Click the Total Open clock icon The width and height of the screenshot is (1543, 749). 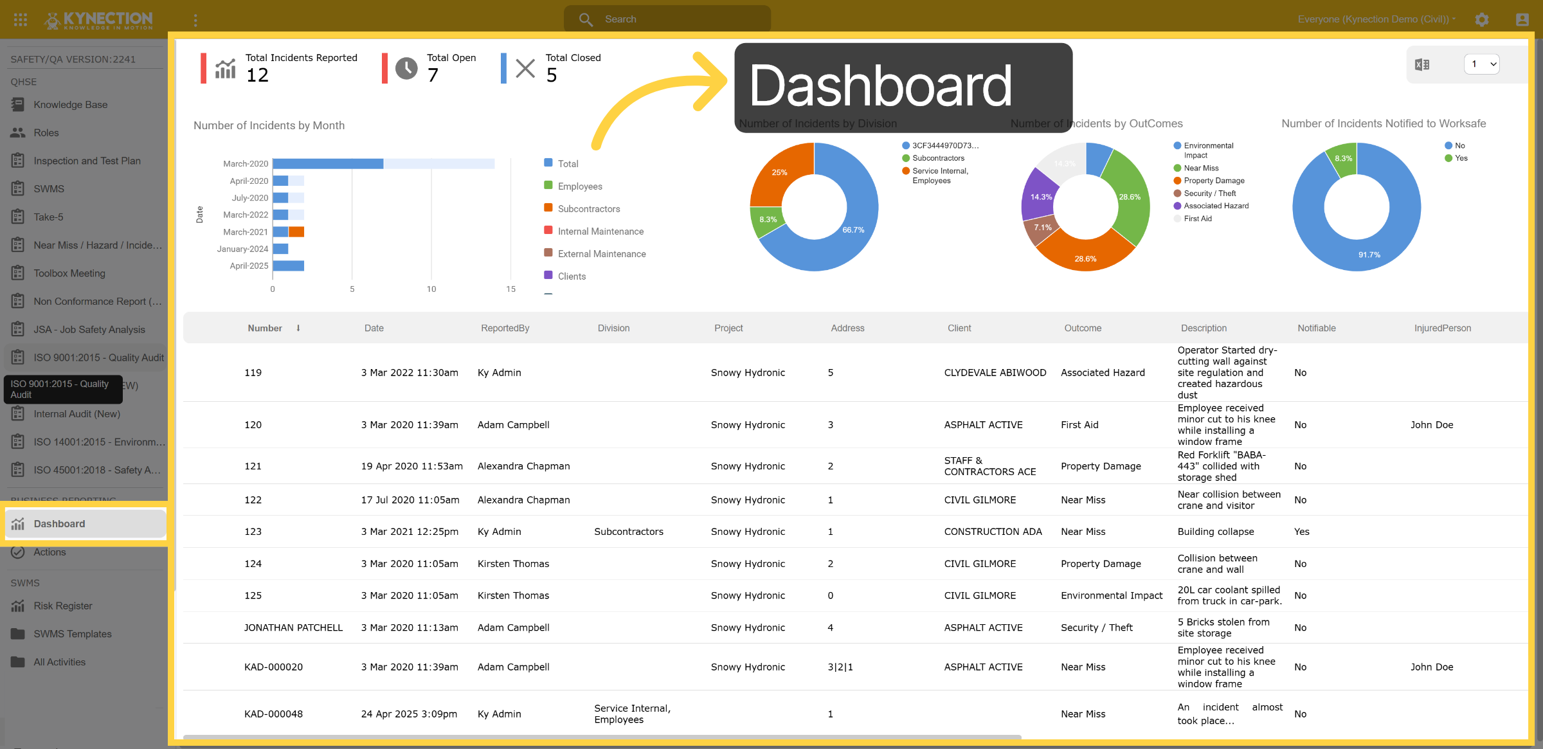[406, 68]
